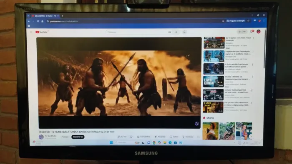Go back with browser back arrow
Viewport: 292px width, 164px height.
[29, 21]
